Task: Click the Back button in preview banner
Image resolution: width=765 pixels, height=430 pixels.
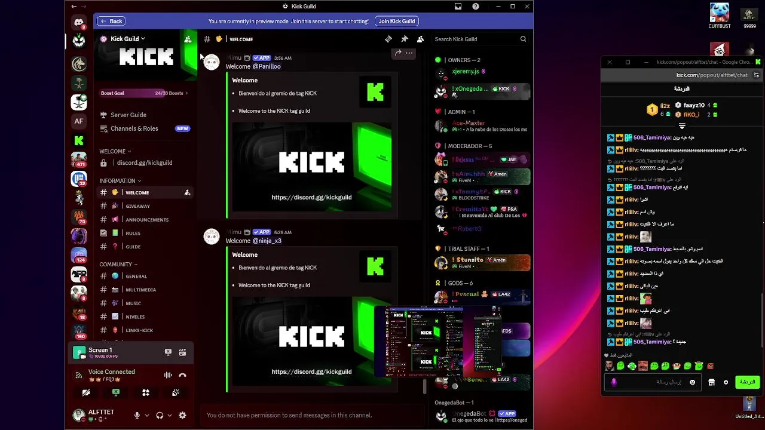Action: pyautogui.click(x=111, y=21)
